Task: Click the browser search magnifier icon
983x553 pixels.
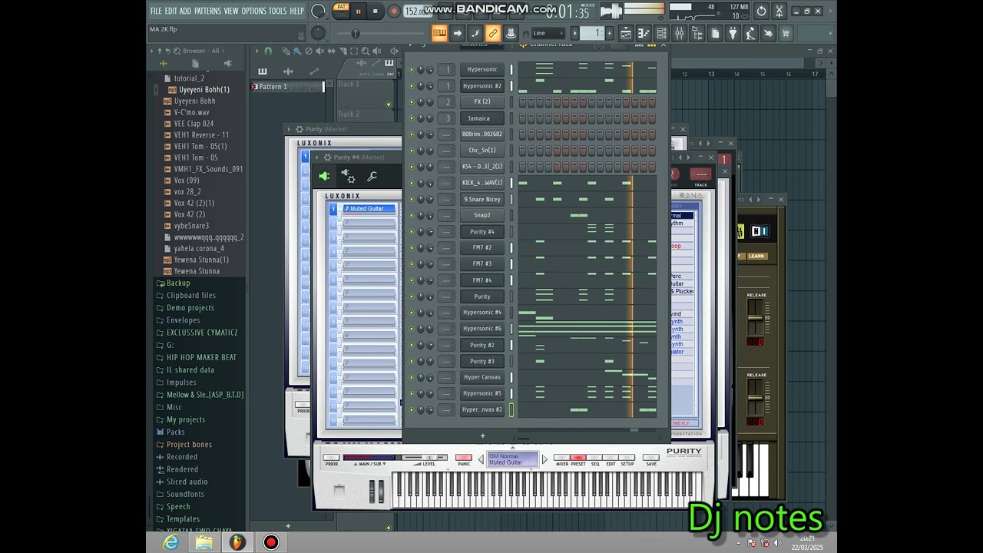Action: tap(177, 51)
